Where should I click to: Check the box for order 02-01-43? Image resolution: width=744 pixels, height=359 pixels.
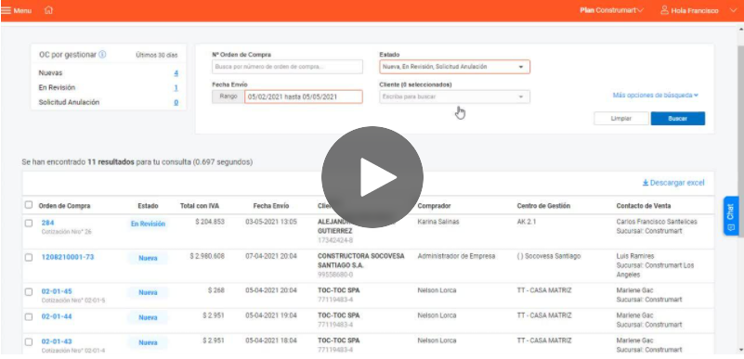29,342
